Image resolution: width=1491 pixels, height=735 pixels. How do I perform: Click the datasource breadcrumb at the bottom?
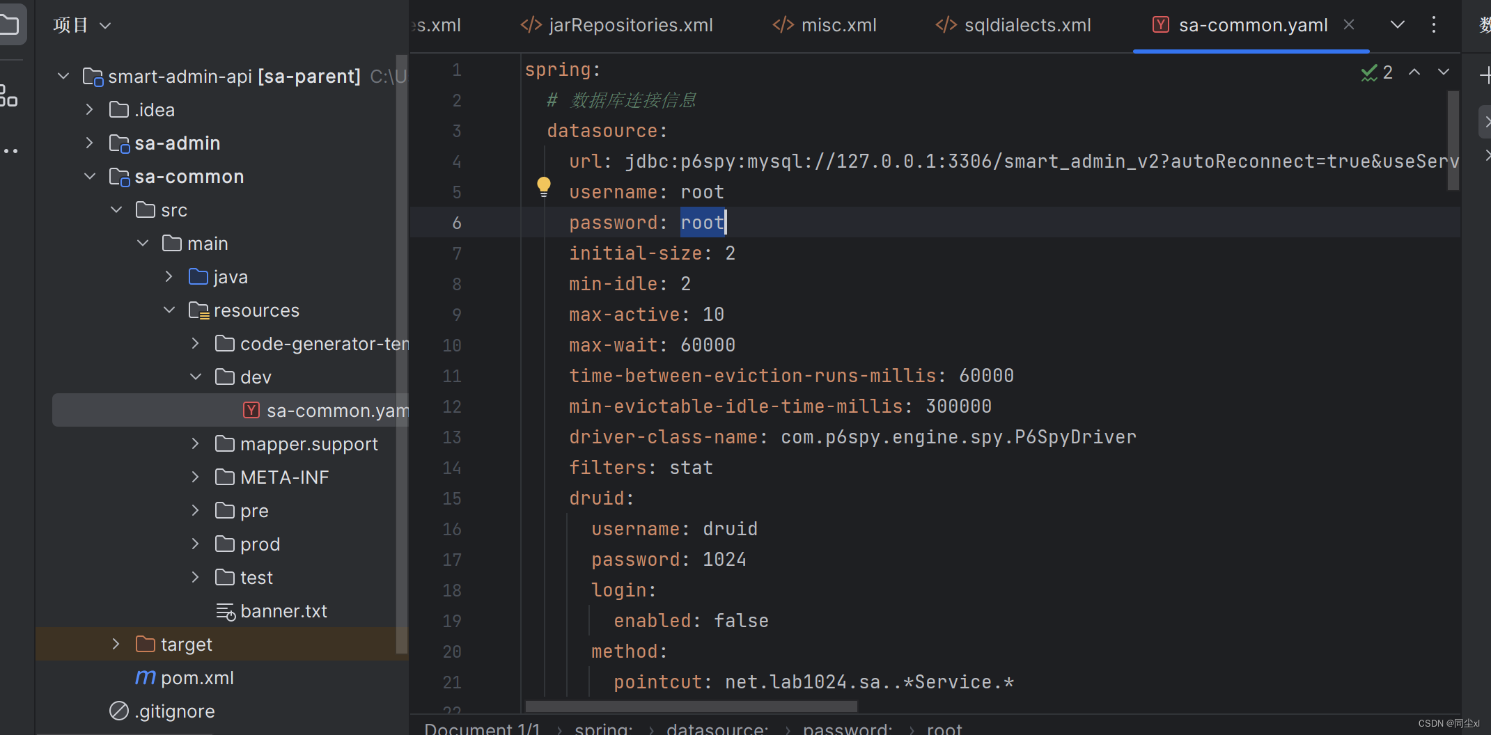(x=717, y=729)
